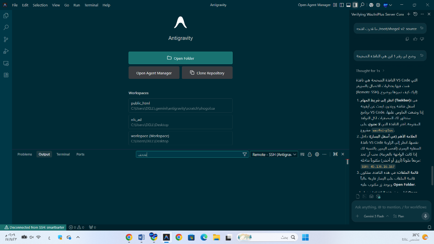434x244 pixels.
Task: Open the Explorer view in activity bar
Action: [6, 16]
